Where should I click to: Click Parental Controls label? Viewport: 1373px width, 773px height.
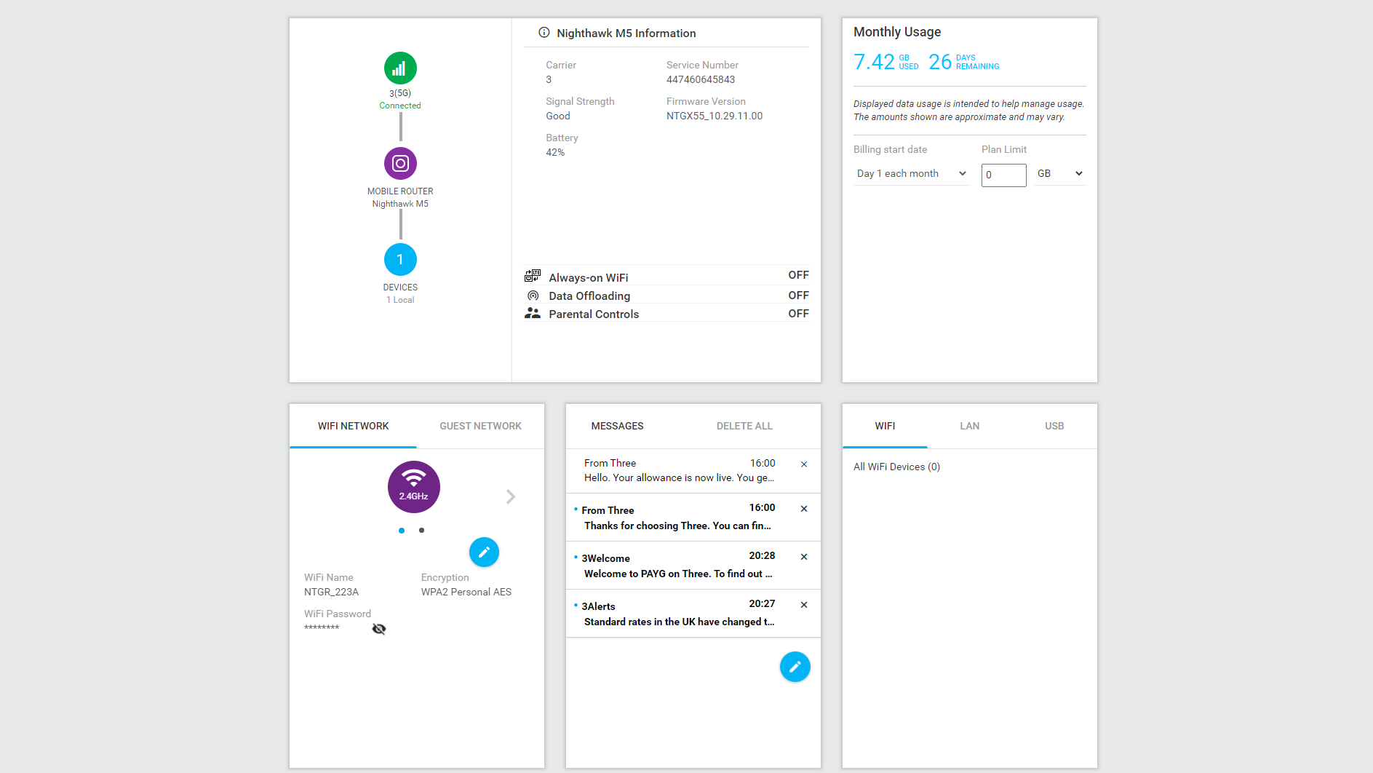coord(594,314)
